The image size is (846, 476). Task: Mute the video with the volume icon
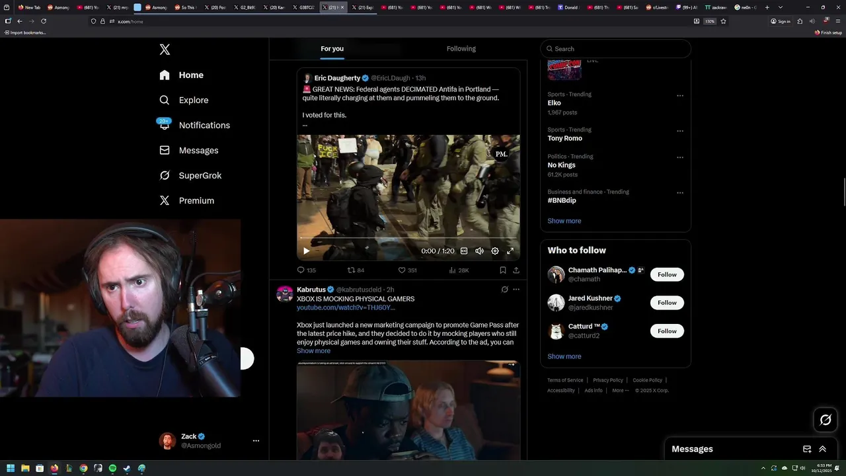tap(479, 251)
